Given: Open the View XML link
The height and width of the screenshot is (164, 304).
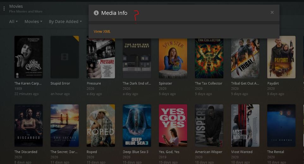Looking at the screenshot, I should coord(102,31).
